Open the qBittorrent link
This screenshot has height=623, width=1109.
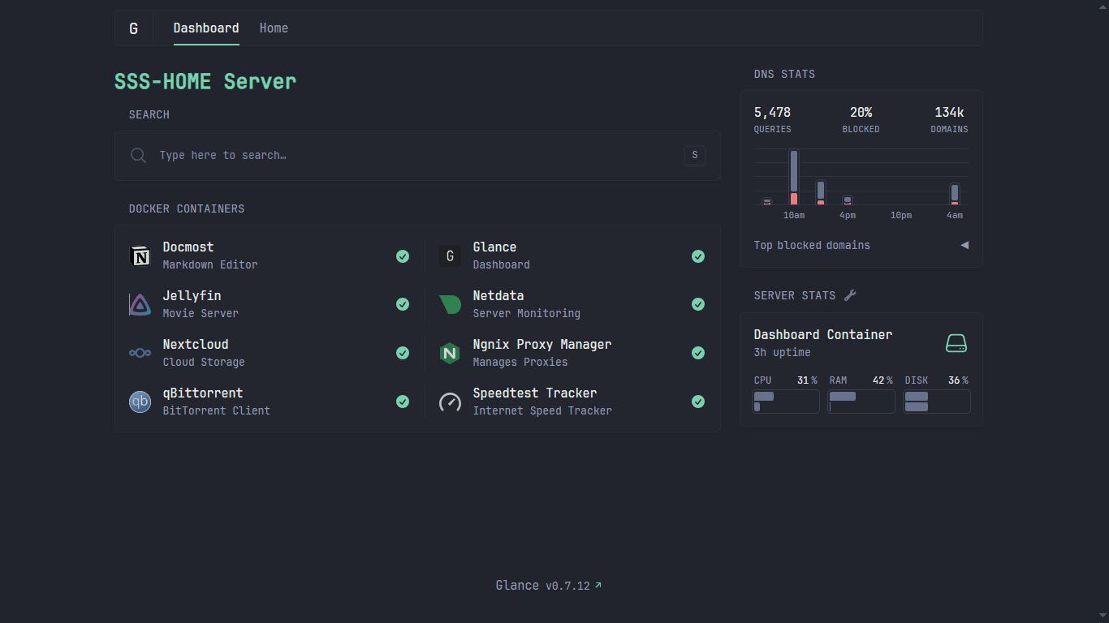[x=203, y=393]
